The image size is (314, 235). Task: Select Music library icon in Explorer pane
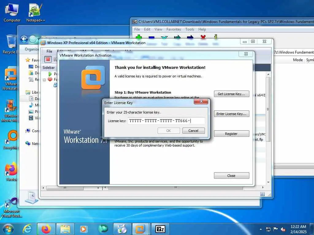(x=31, y=105)
